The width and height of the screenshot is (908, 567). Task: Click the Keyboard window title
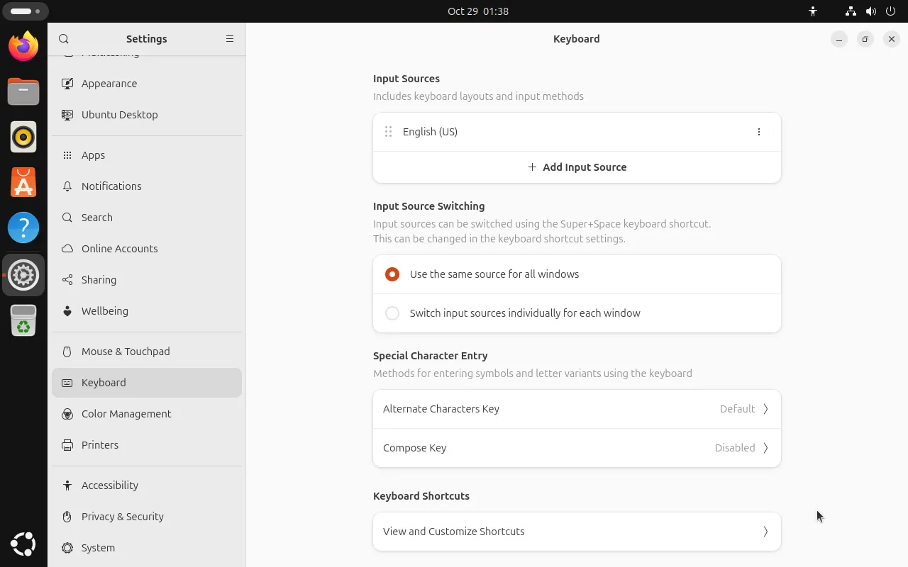pyautogui.click(x=577, y=39)
